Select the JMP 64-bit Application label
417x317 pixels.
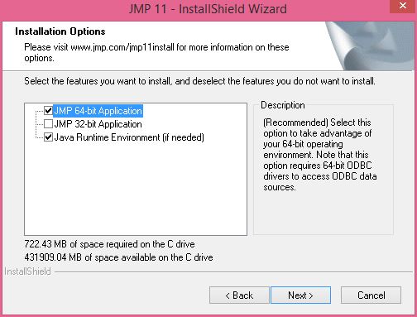[98, 111]
